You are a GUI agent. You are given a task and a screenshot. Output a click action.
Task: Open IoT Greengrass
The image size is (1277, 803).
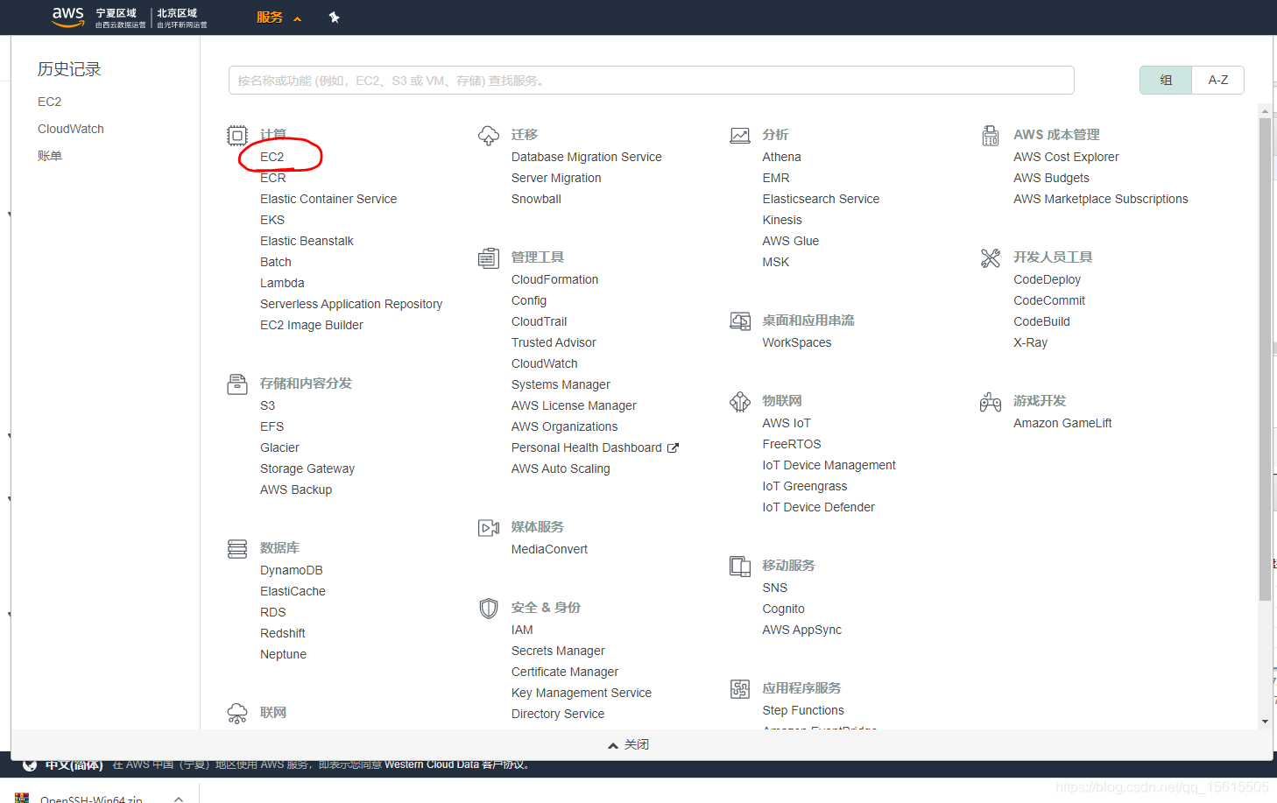(x=805, y=486)
